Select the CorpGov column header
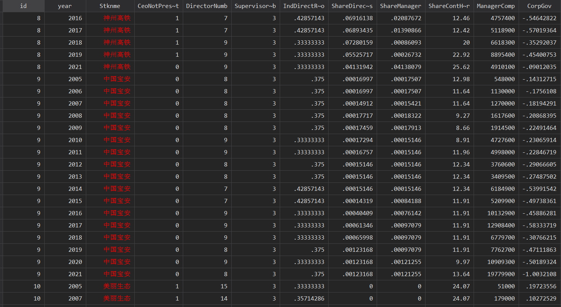 pos(540,6)
